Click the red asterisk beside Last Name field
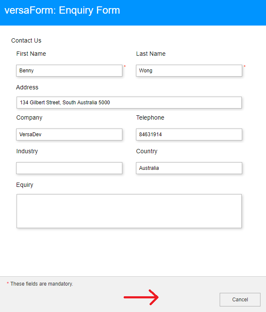 pyautogui.click(x=245, y=66)
